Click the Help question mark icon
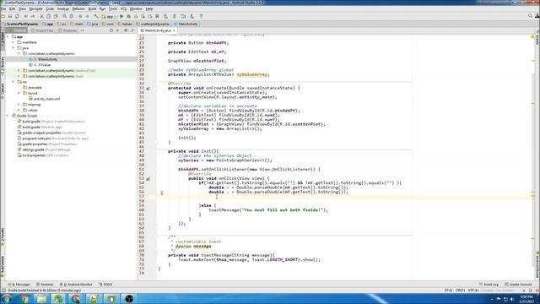 [201, 16]
